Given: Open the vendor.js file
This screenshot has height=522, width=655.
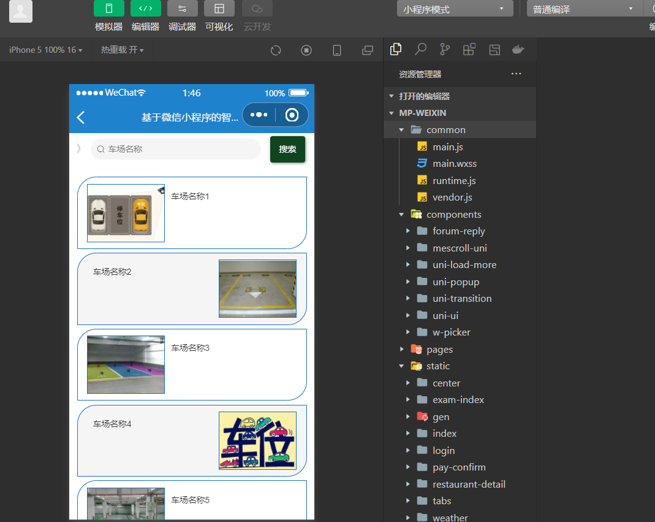Looking at the screenshot, I should 460,198.
